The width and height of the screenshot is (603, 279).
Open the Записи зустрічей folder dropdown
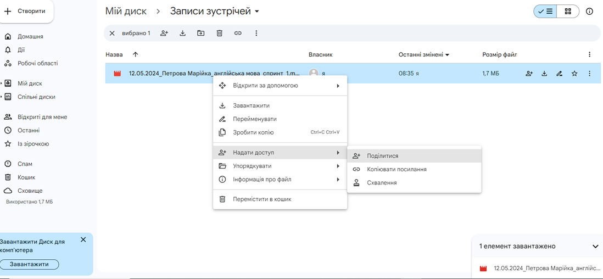pyautogui.click(x=257, y=12)
